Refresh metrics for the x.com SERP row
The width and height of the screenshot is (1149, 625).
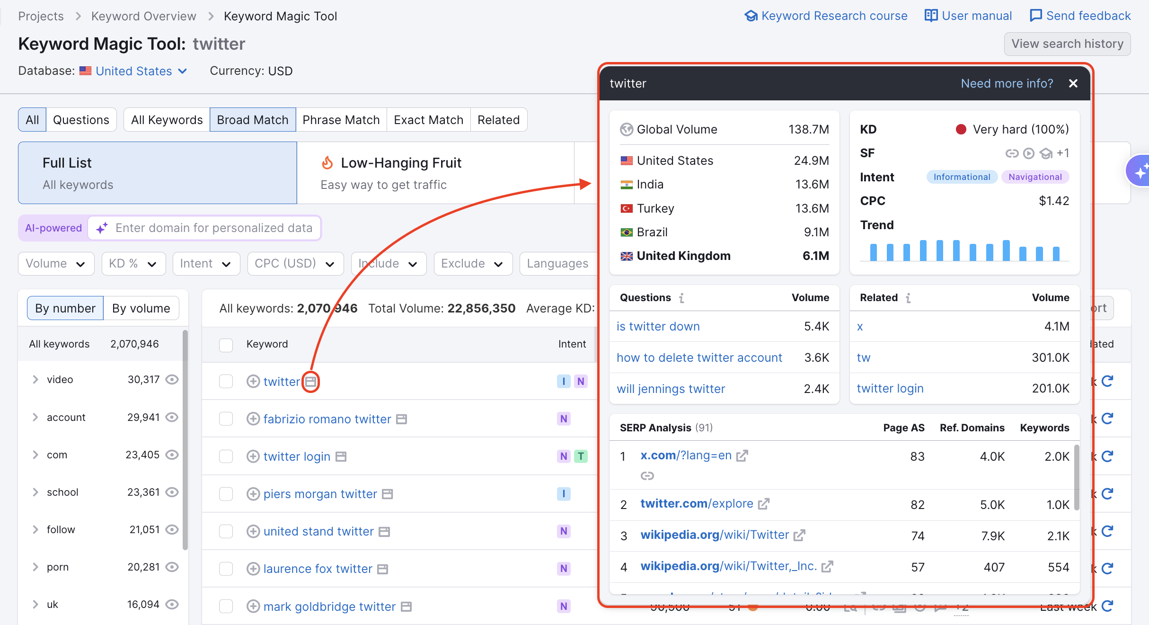tap(1107, 456)
